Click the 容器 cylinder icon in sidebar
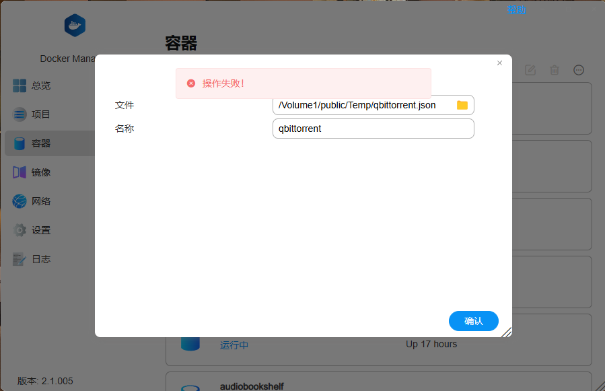Image resolution: width=605 pixels, height=391 pixels. 20,143
